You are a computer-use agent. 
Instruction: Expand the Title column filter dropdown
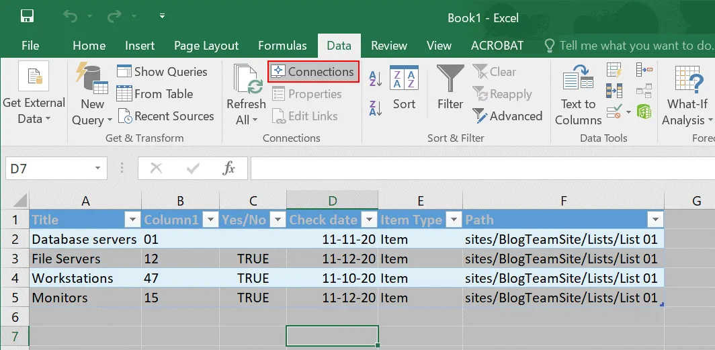131,220
